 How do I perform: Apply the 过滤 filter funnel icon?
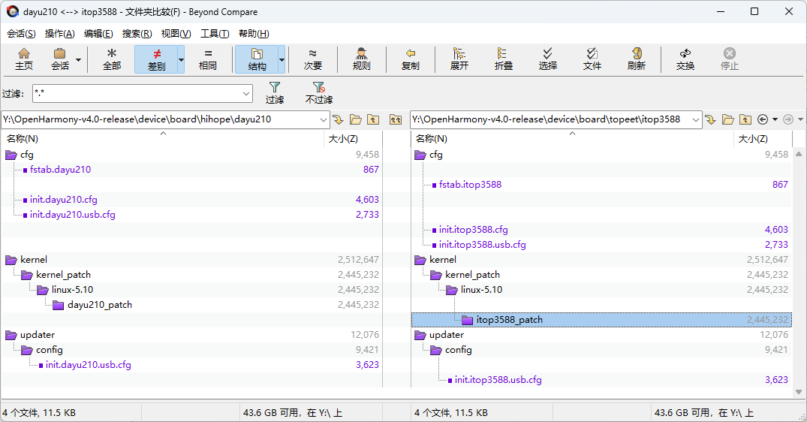coord(274,93)
